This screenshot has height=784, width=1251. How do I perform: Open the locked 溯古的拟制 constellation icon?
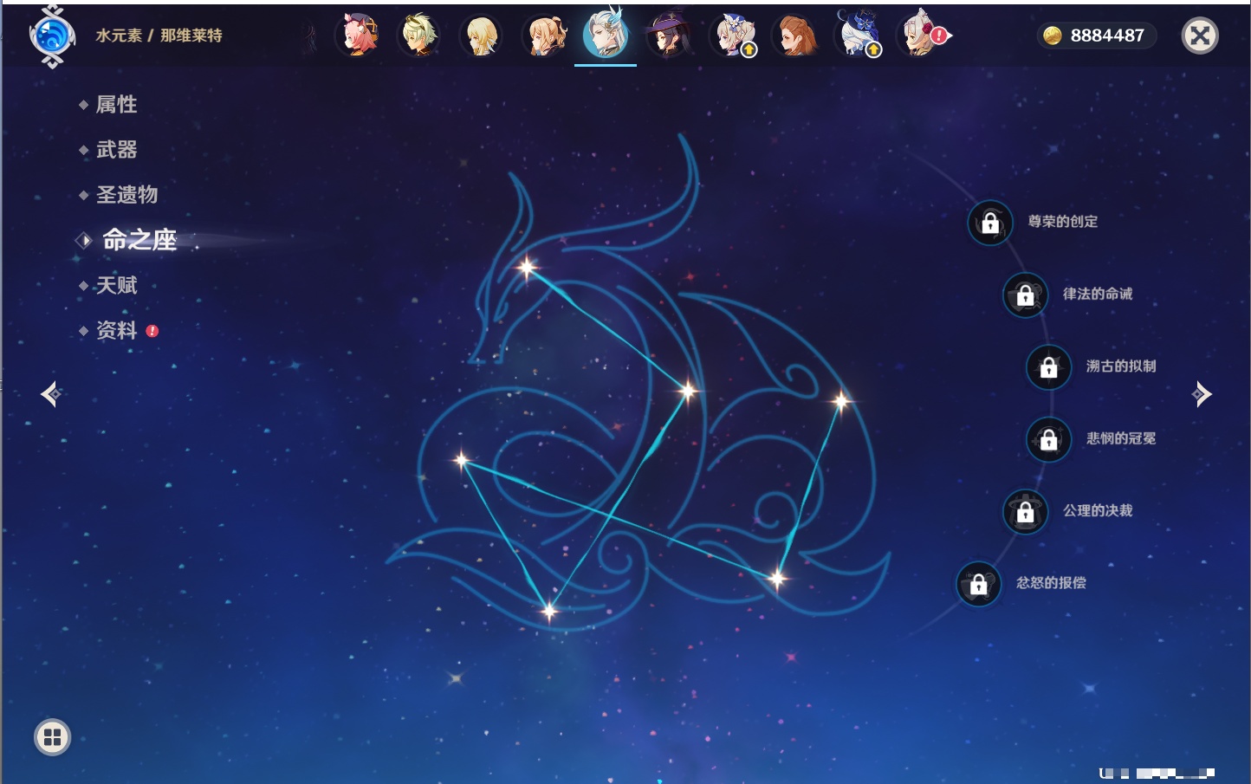pyautogui.click(x=1048, y=367)
